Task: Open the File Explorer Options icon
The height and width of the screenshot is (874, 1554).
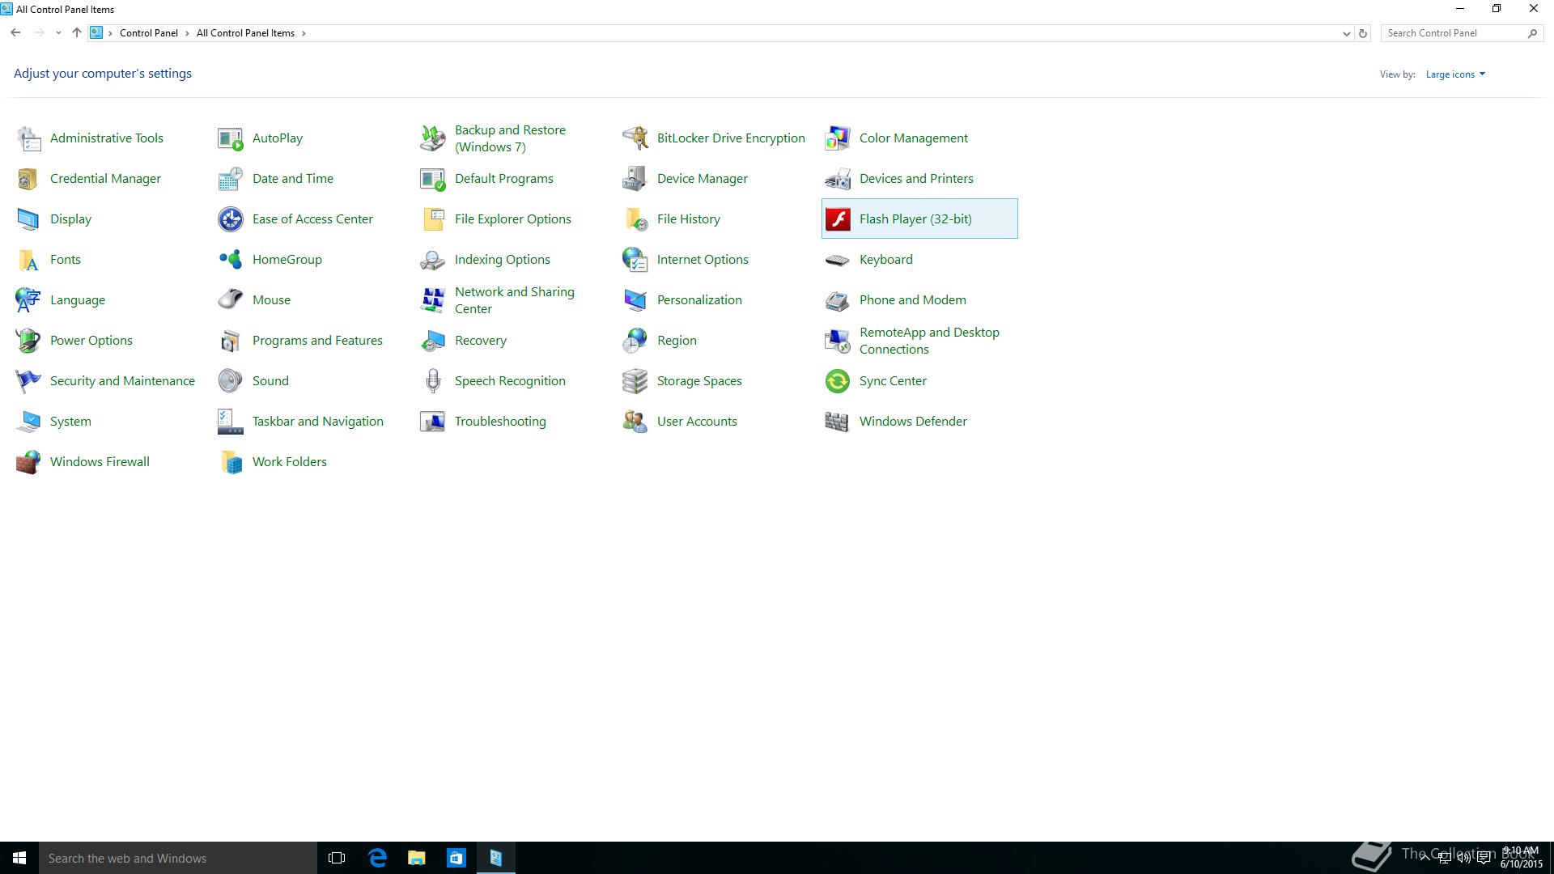Action: coord(433,219)
